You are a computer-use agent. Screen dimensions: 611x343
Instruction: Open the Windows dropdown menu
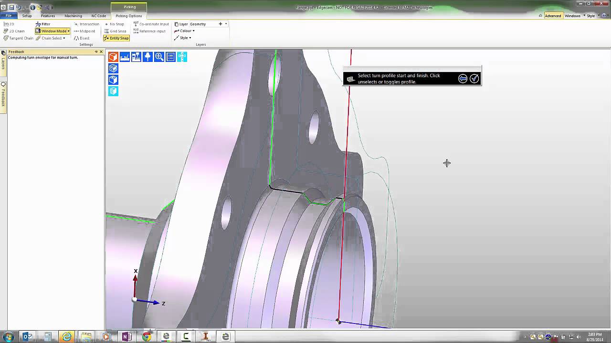[574, 16]
